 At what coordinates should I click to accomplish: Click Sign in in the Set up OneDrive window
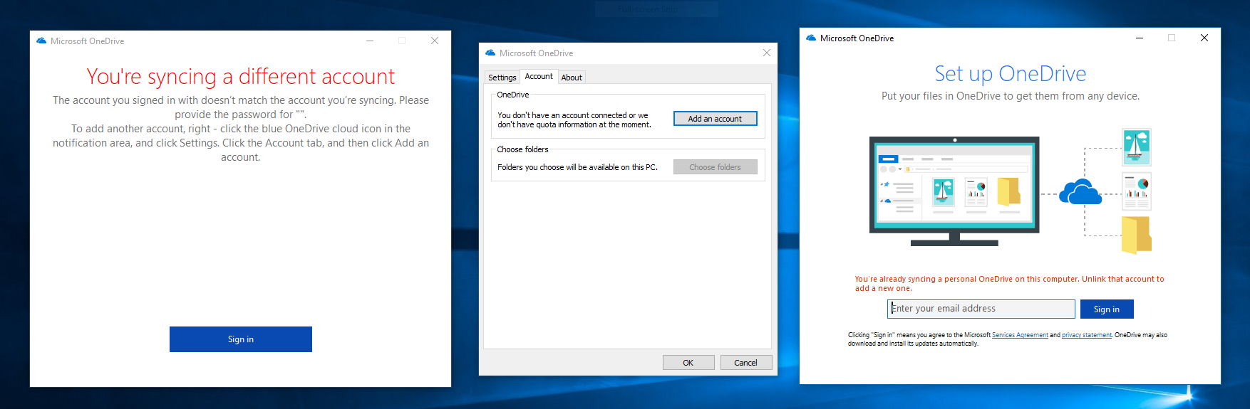[1107, 309]
